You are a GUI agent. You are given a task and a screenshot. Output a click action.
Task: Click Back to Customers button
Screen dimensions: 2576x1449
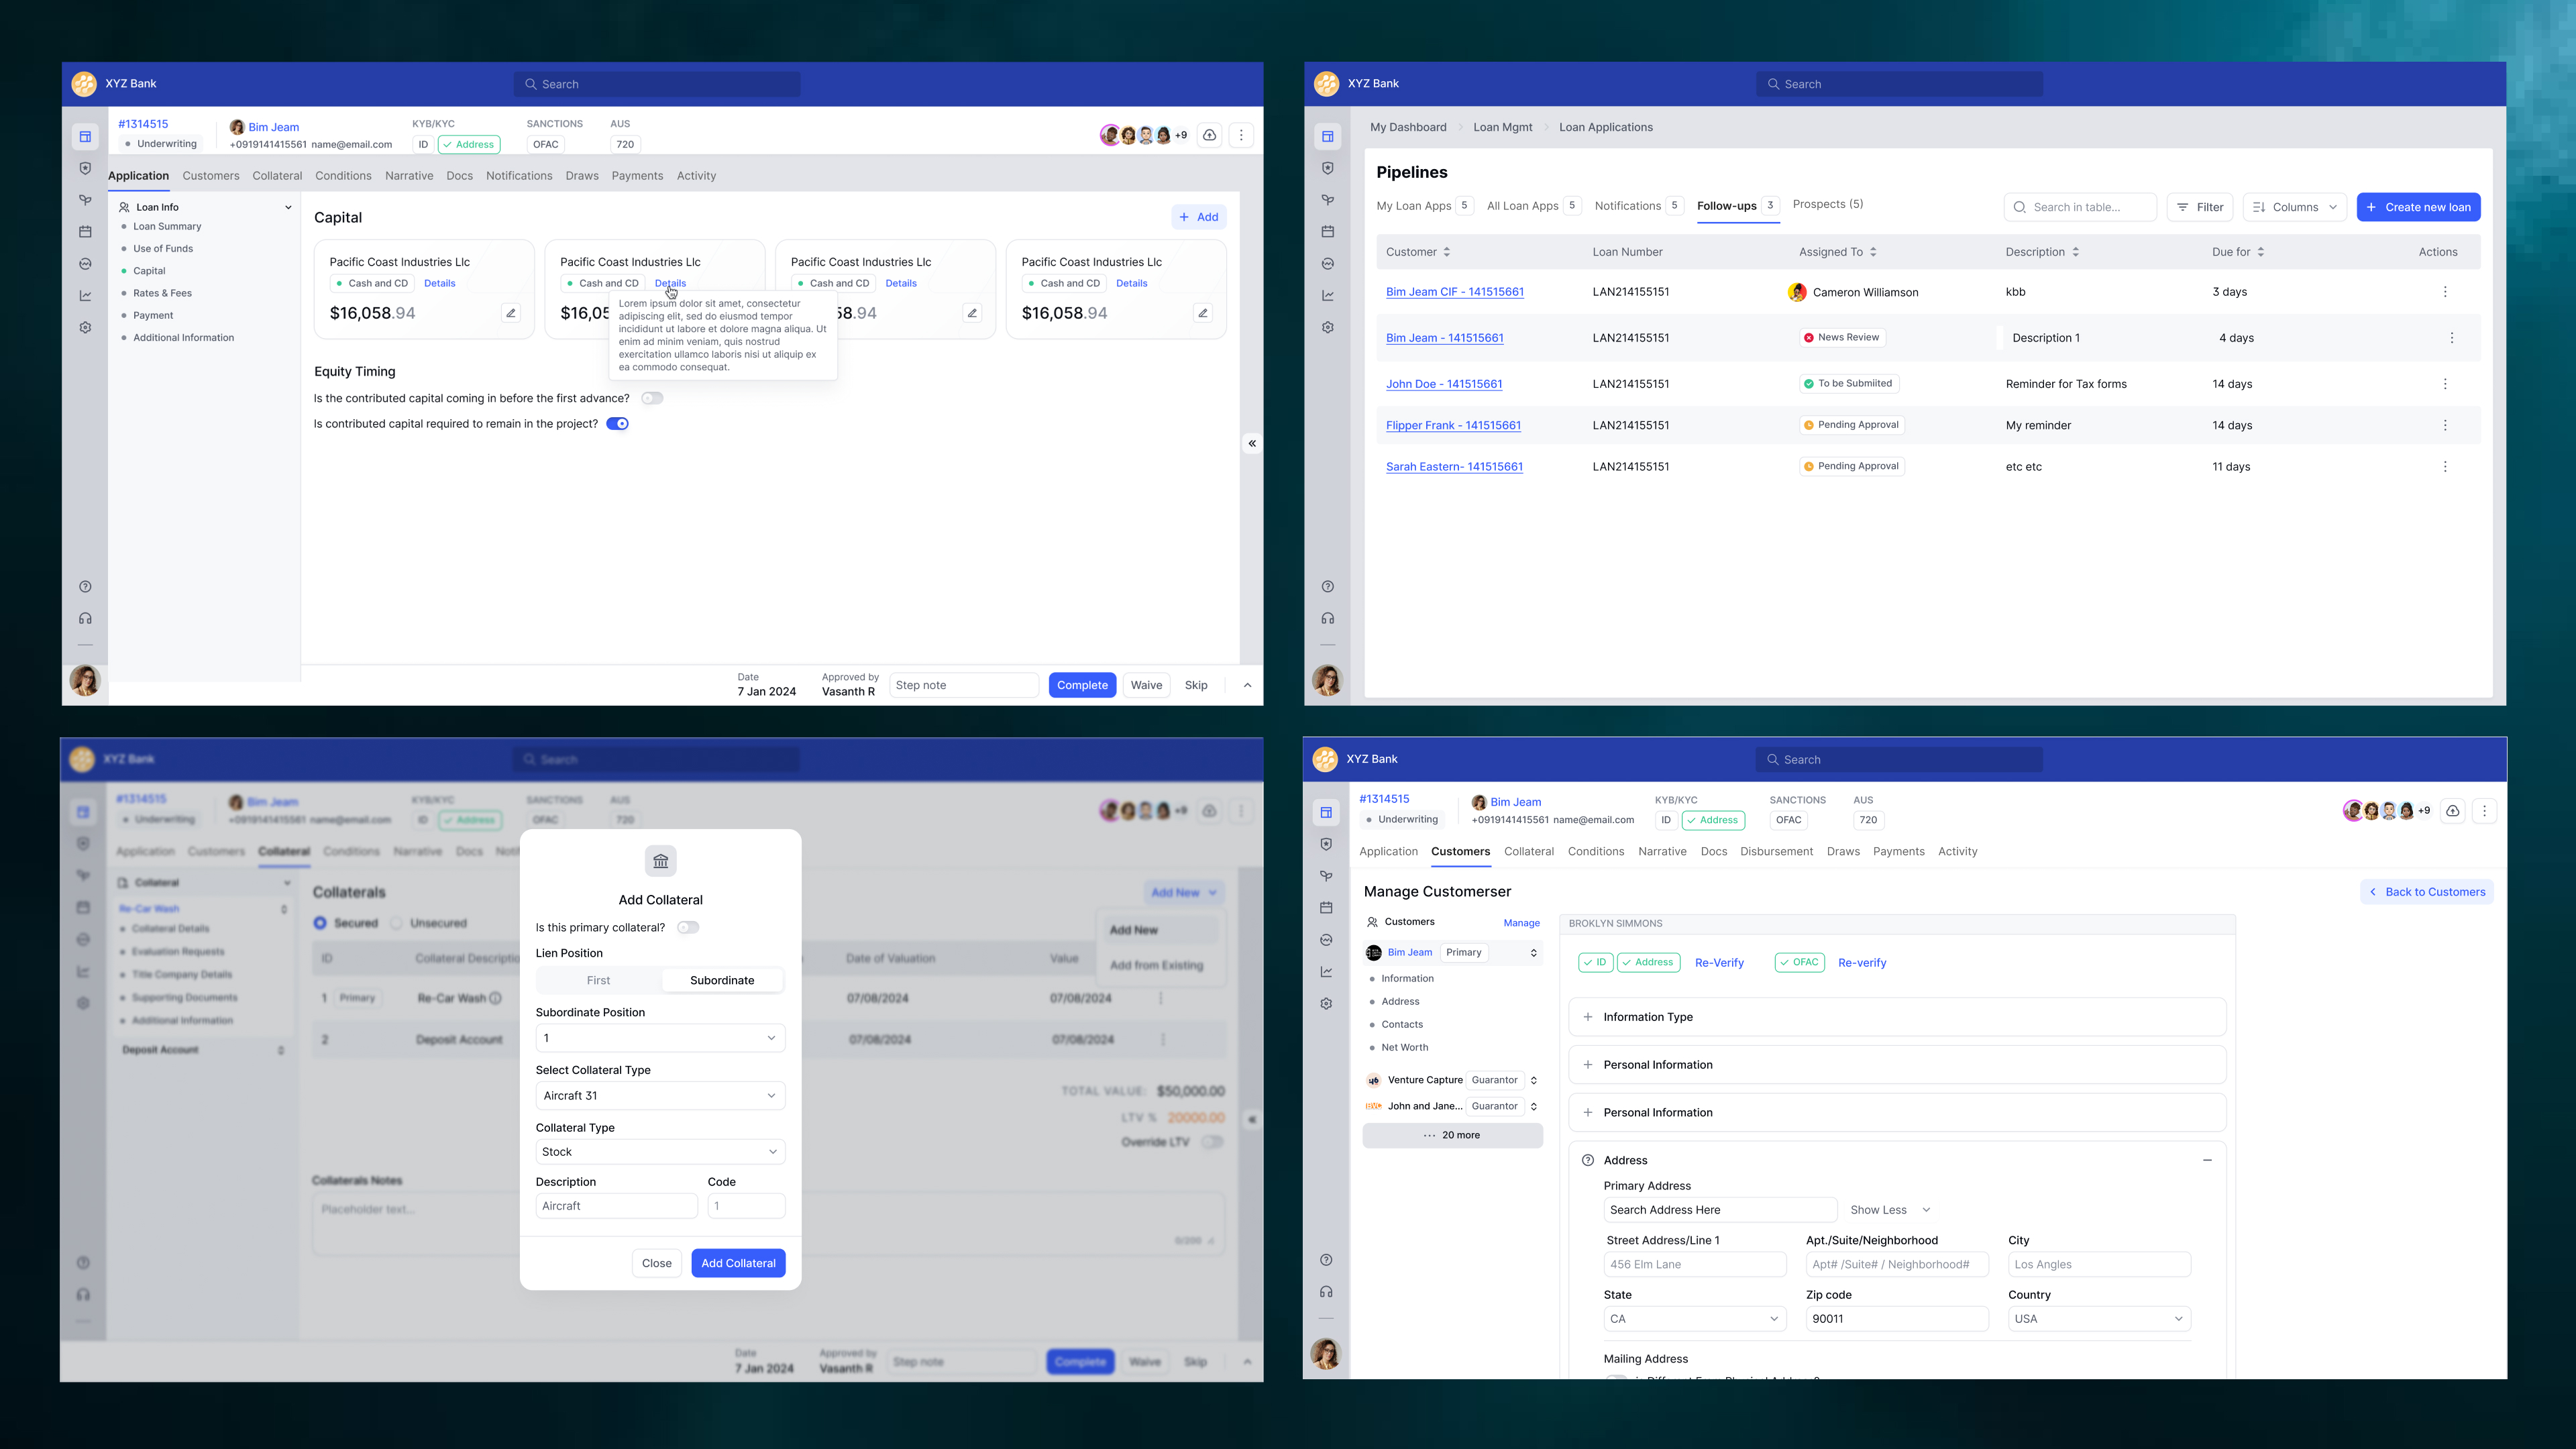coord(2427,892)
